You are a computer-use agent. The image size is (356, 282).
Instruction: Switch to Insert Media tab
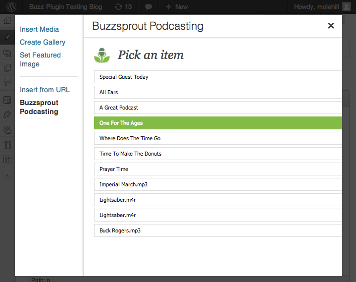[39, 29]
